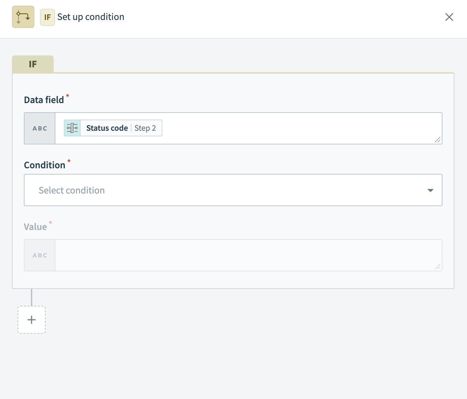Dismiss the dialog with the X

click(449, 17)
